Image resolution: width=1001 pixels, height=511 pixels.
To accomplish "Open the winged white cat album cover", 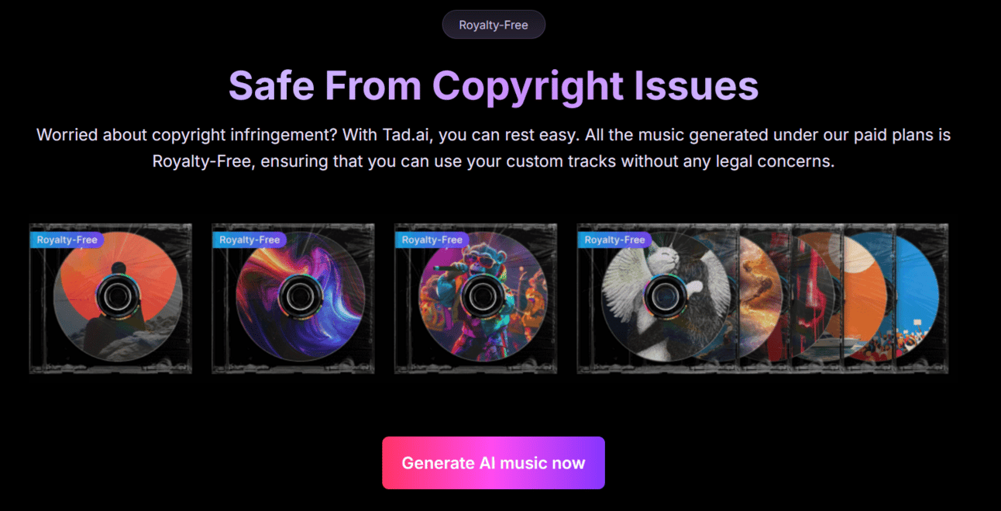I will [659, 299].
